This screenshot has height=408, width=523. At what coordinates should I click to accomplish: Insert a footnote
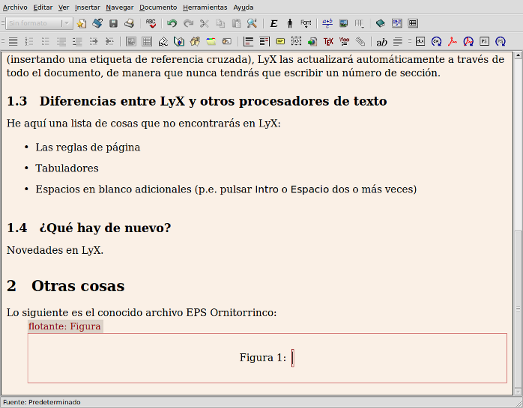[249, 42]
